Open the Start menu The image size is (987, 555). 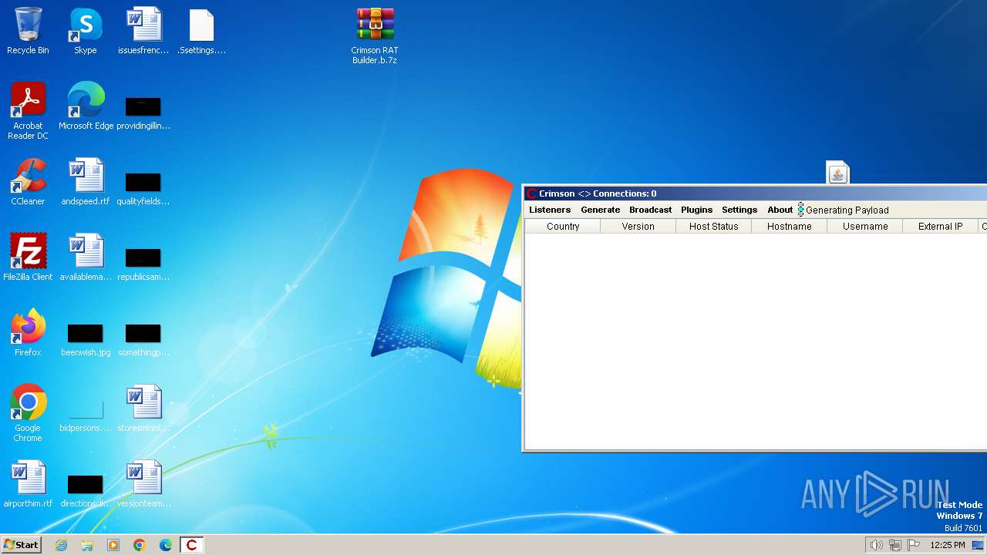click(22, 545)
